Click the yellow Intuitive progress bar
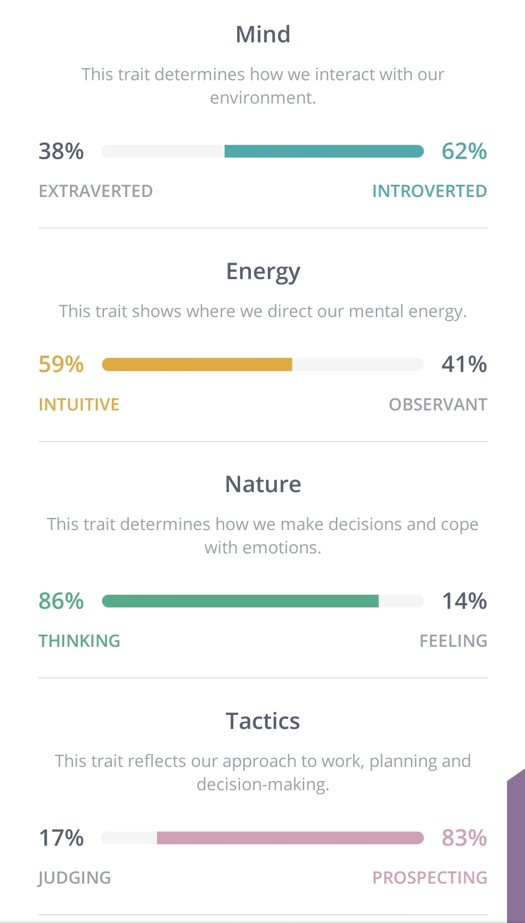Screen dimensions: 525x923 [x=197, y=364]
